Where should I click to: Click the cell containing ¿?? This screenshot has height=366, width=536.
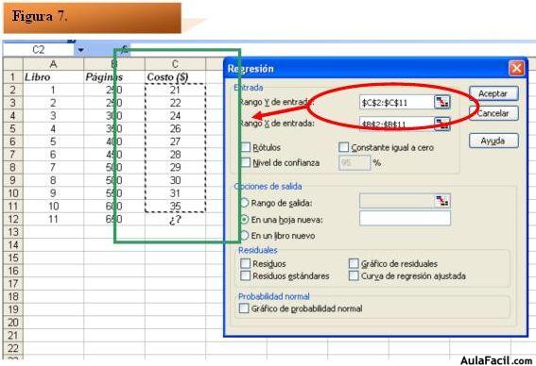[175, 219]
